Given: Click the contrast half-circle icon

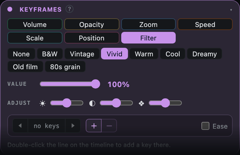Looking at the screenshot, I should tap(92, 103).
